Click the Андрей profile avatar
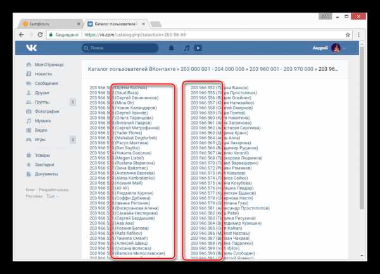Viewport: 380px width, 274px height. tap(336, 48)
